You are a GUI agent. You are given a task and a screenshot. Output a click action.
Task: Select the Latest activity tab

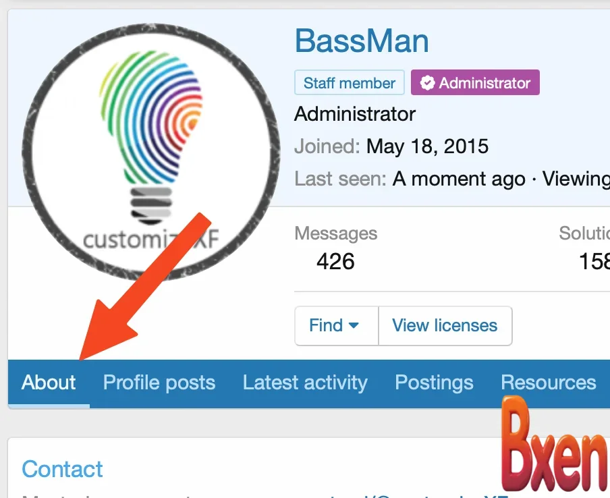[305, 383]
